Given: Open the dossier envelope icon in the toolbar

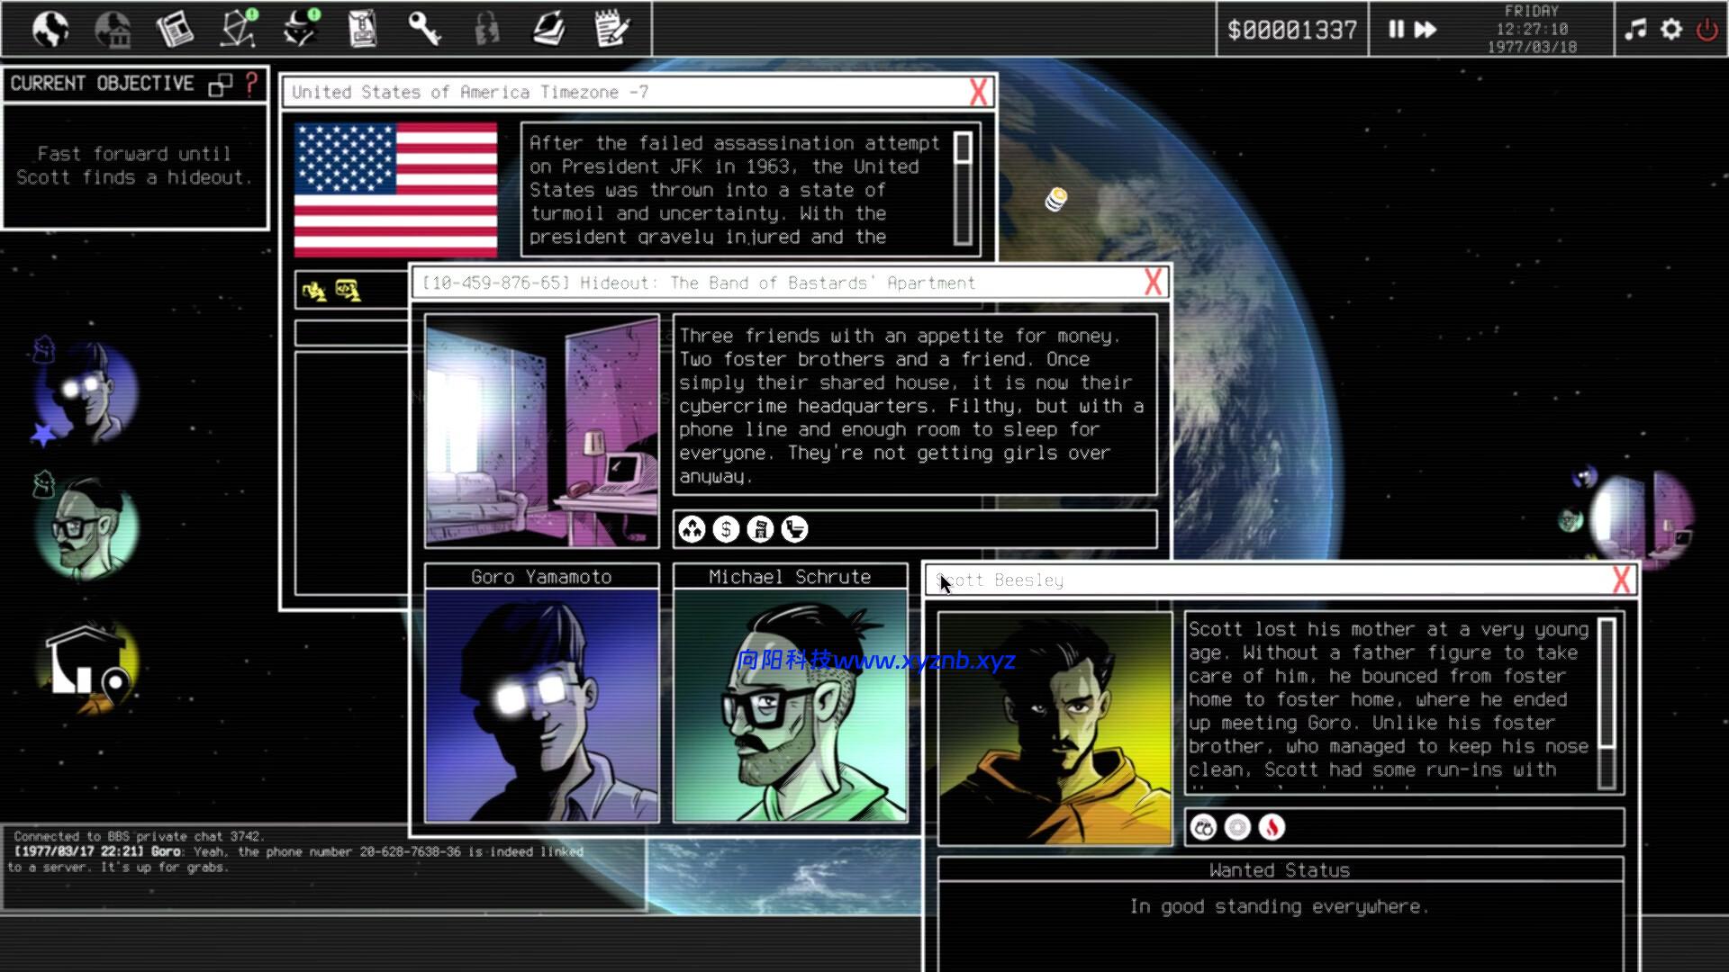Looking at the screenshot, I should tap(363, 29).
